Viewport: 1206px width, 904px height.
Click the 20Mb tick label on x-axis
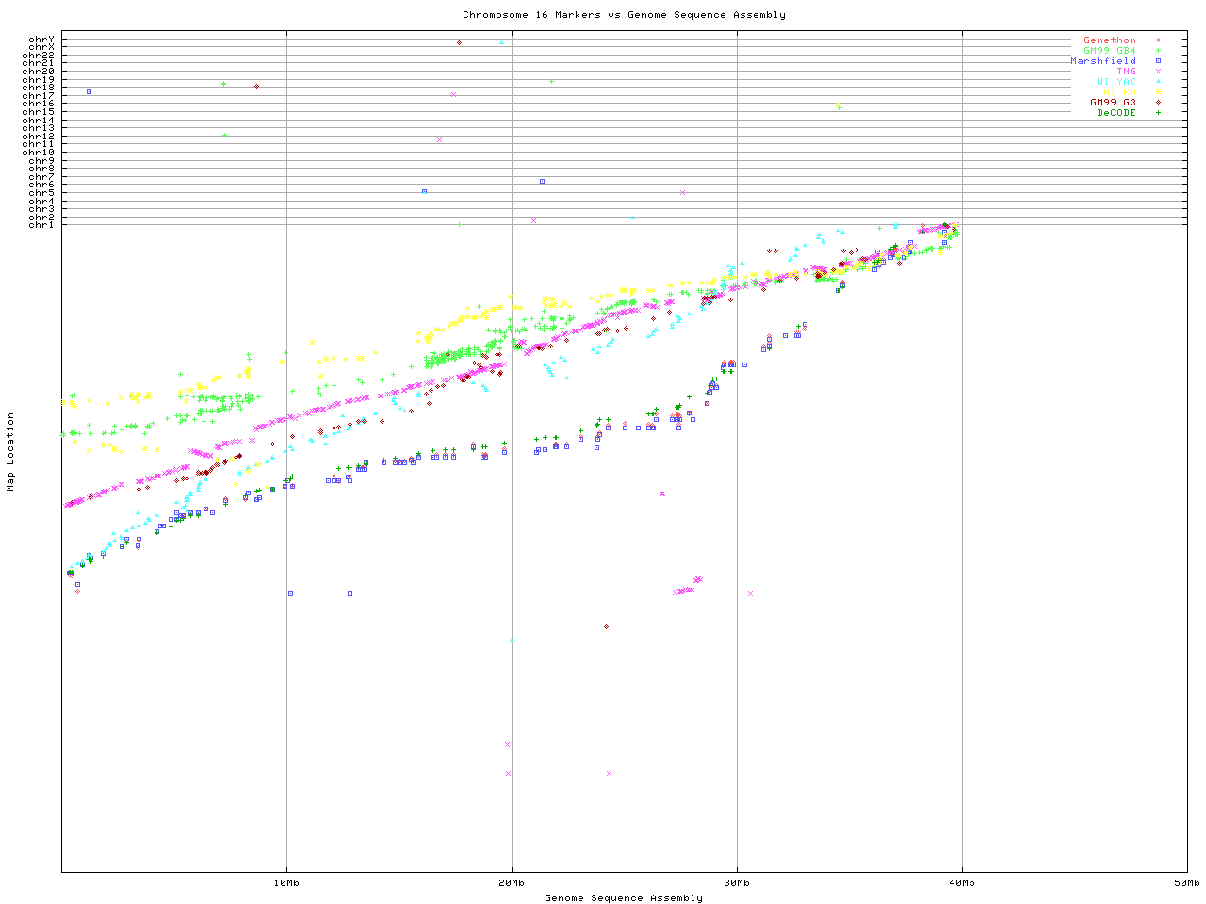(512, 883)
